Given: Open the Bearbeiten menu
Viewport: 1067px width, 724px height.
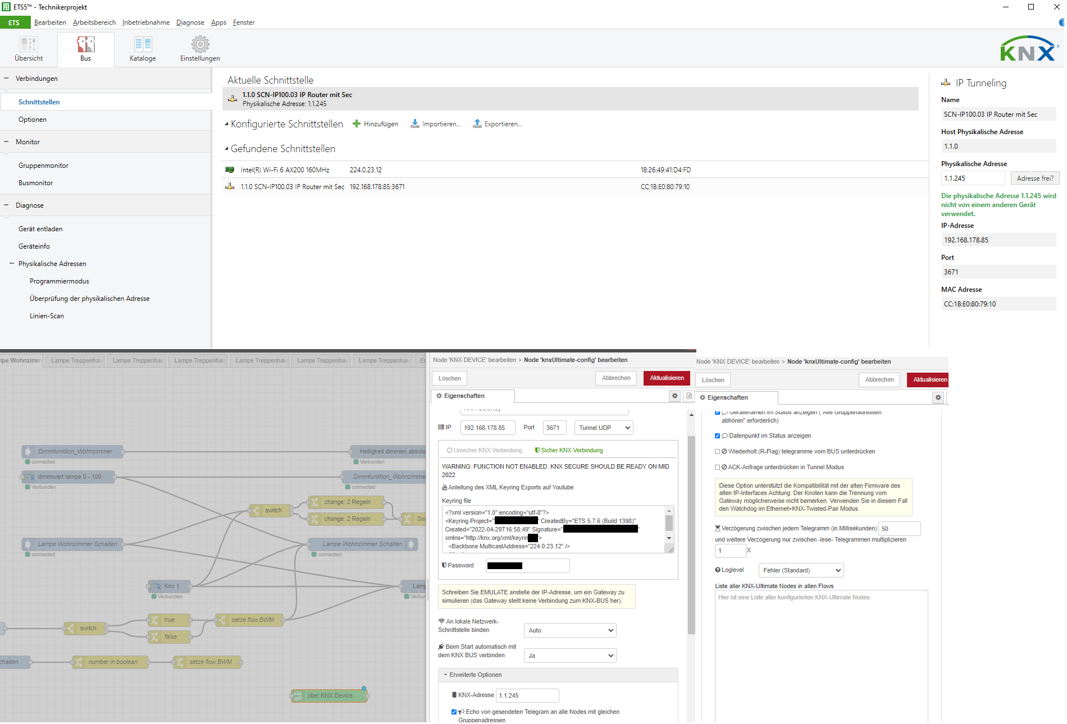Looking at the screenshot, I should [50, 22].
